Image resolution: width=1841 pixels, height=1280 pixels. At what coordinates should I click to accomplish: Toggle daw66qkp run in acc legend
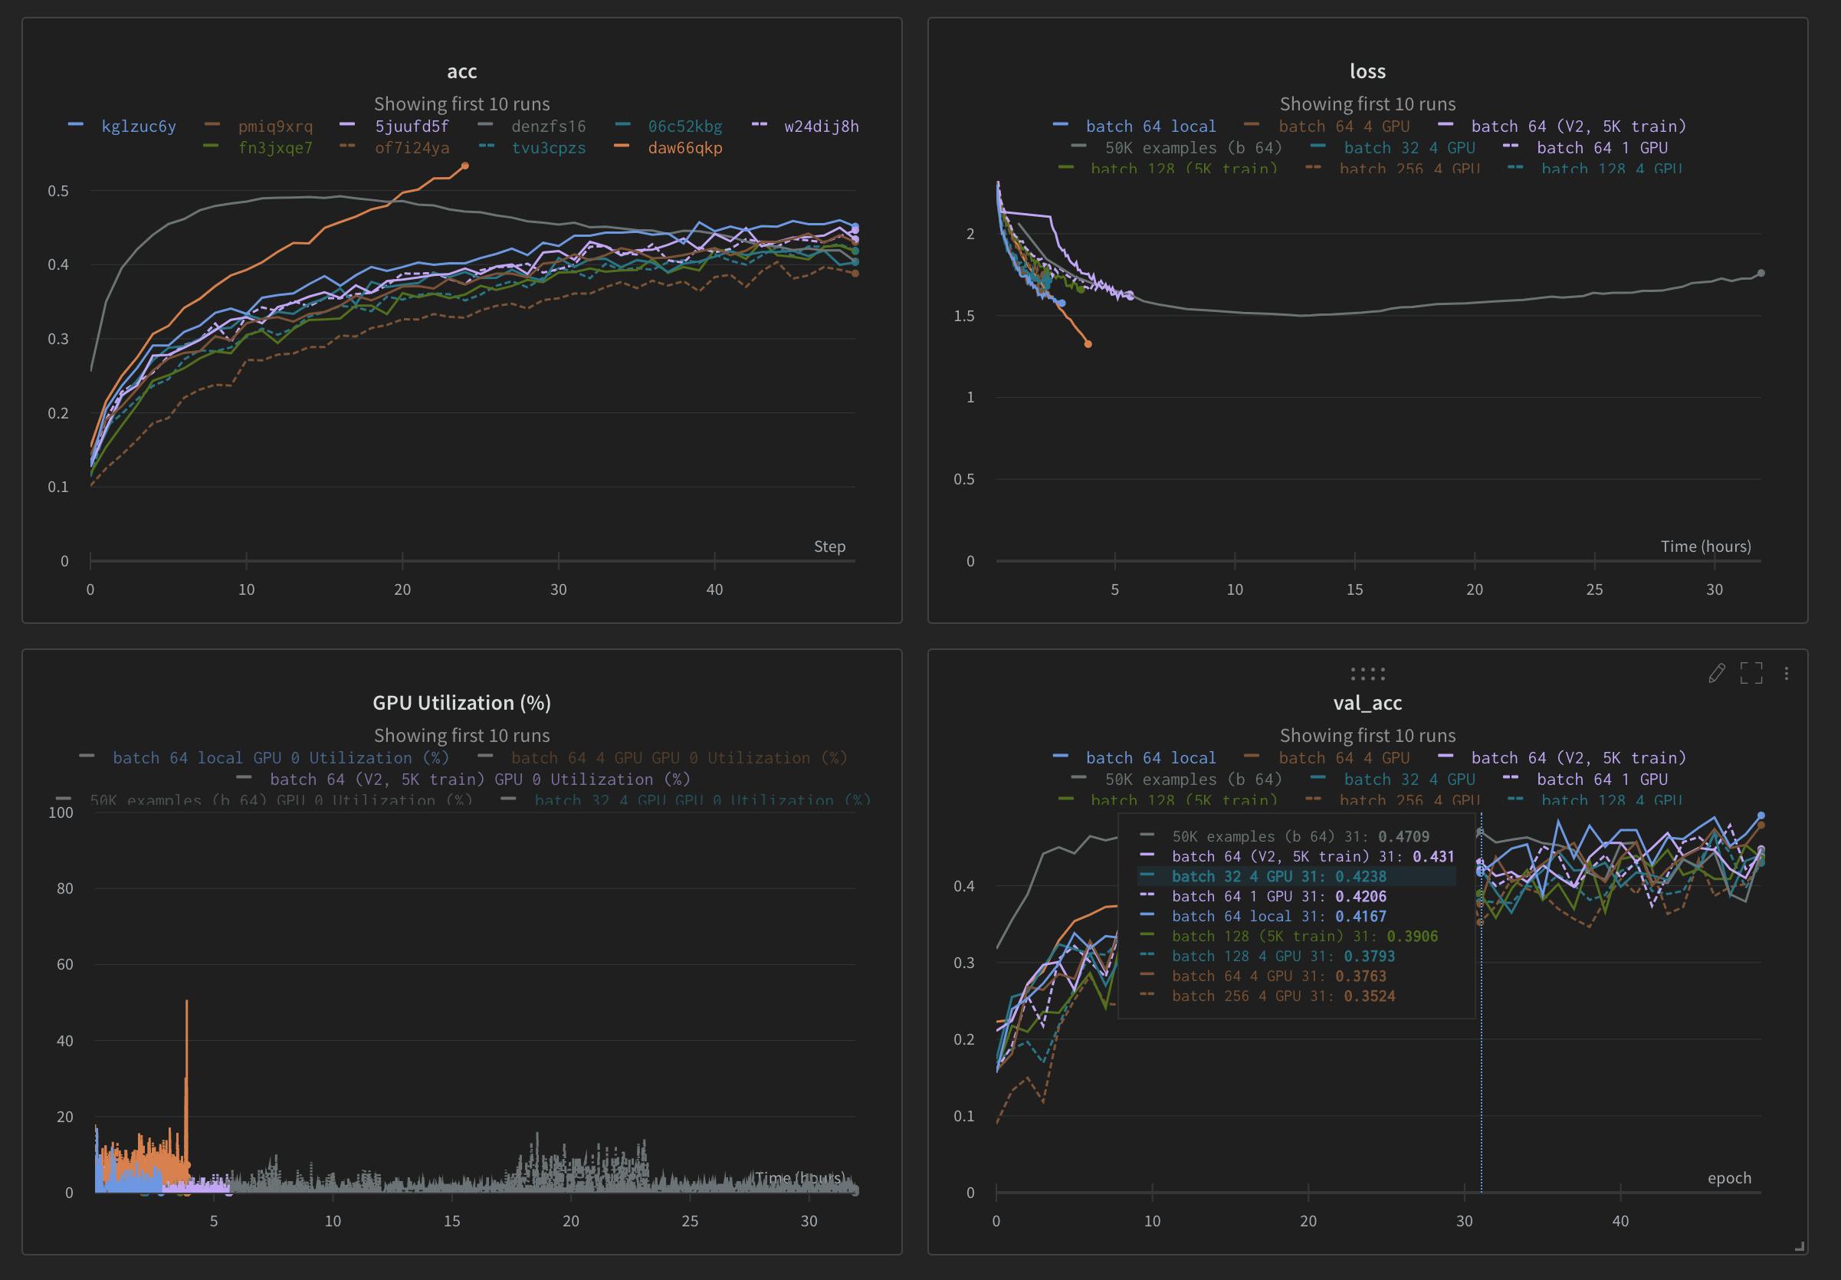pos(684,148)
